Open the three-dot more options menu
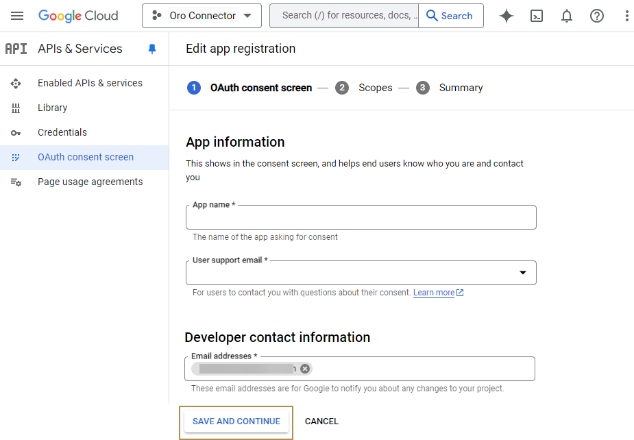The width and height of the screenshot is (634, 440). [626, 16]
